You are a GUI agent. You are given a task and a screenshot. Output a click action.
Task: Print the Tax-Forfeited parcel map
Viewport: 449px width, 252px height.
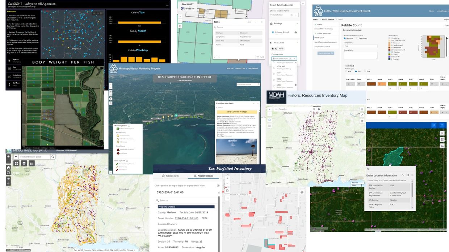click(x=302, y=192)
